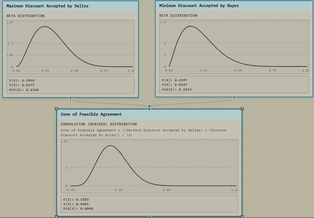Select the Minimum Discount Accepted by Buyer header
This screenshot has height=218, width=314.
pos(234,6)
